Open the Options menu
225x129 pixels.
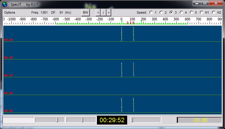click(10, 13)
